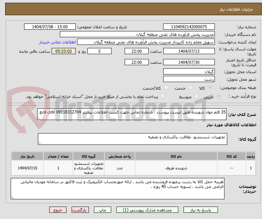The height and width of the screenshot is (219, 262).
Task: Click the need date cell 1404/07/15
Action: tap(28, 168)
